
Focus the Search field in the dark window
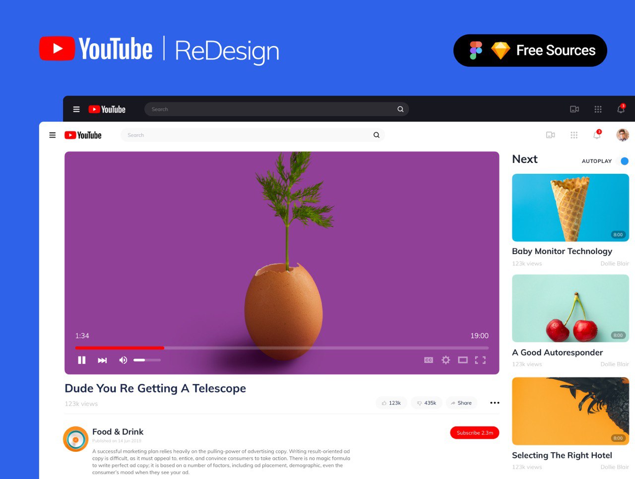[276, 109]
